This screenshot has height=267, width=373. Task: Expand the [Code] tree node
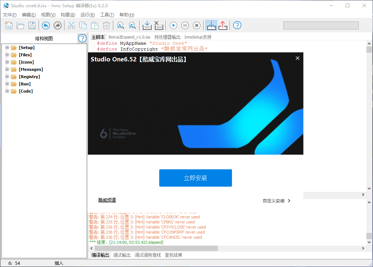[x=7, y=91]
